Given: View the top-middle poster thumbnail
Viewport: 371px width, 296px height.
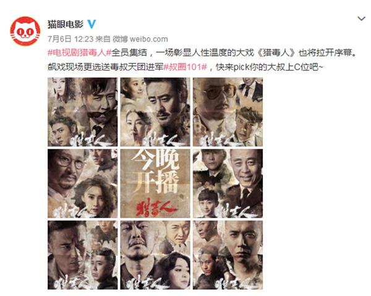Looking at the screenshot, I should click(x=155, y=111).
